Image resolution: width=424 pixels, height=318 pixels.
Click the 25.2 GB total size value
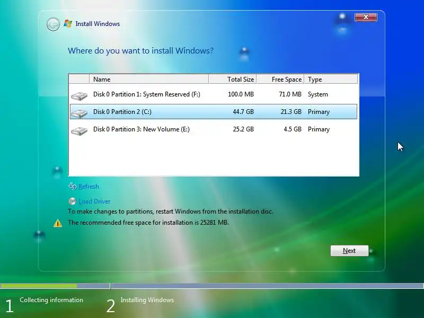pyautogui.click(x=243, y=129)
